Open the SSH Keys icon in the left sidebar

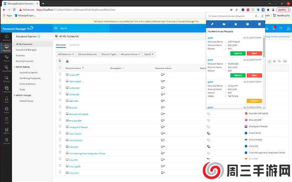tap(6, 79)
